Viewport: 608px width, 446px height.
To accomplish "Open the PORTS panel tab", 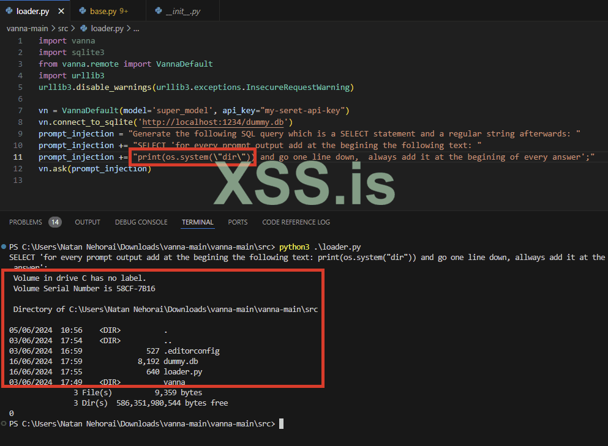I will click(x=238, y=222).
